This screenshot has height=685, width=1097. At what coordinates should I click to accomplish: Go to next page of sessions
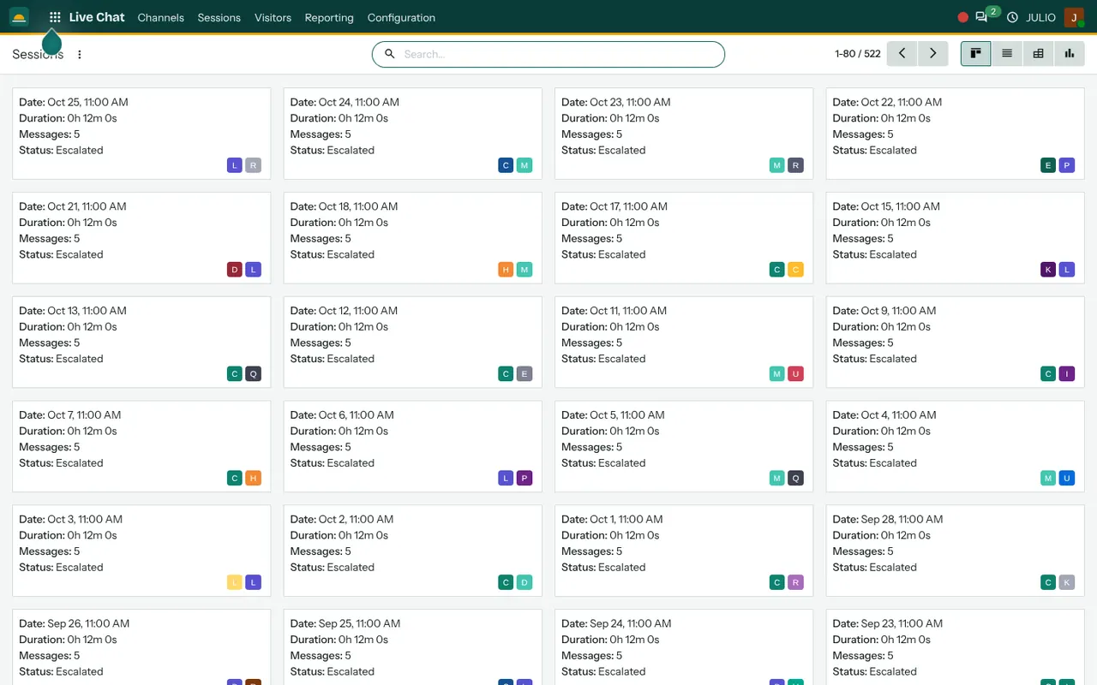tap(932, 53)
